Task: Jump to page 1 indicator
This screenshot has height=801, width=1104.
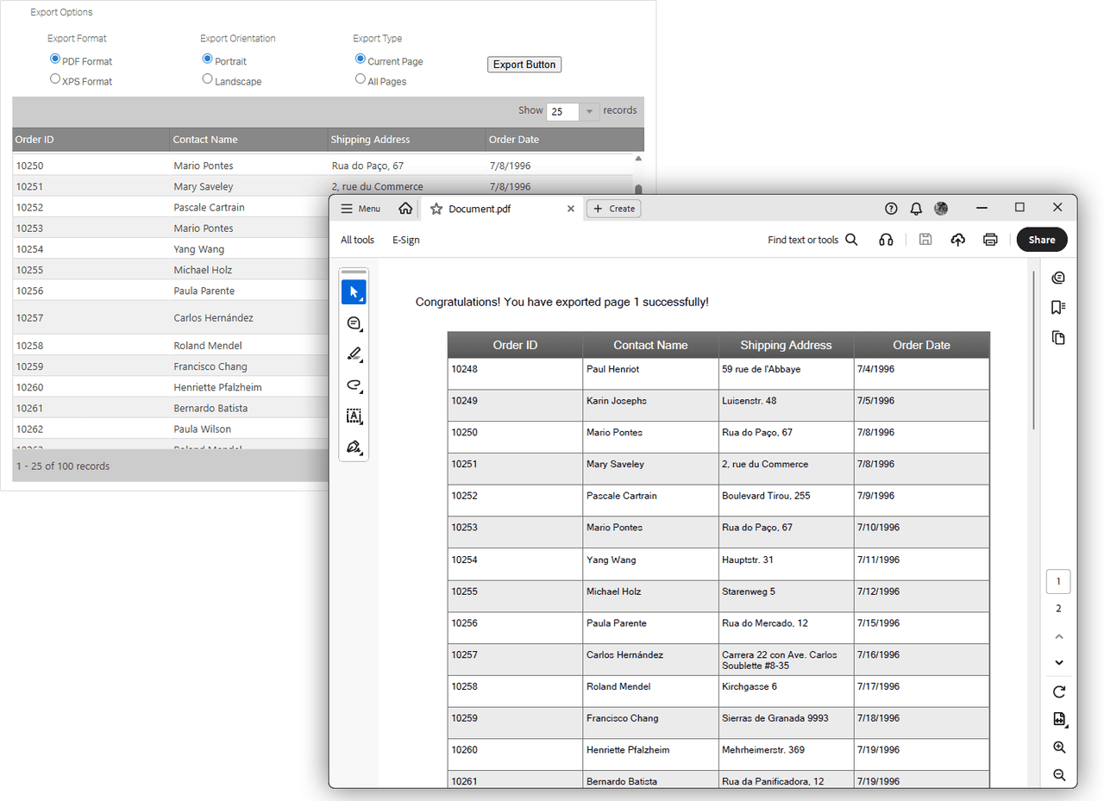Action: 1058,581
